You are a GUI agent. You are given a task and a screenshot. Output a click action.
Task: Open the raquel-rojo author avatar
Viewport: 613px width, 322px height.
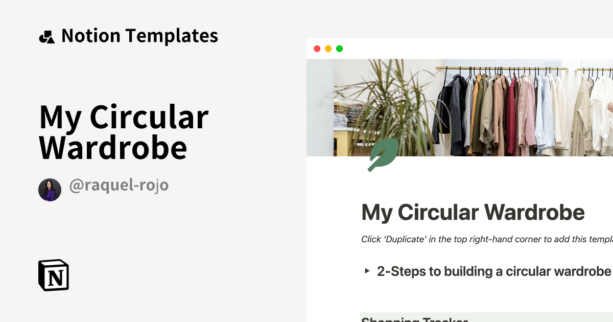50,190
